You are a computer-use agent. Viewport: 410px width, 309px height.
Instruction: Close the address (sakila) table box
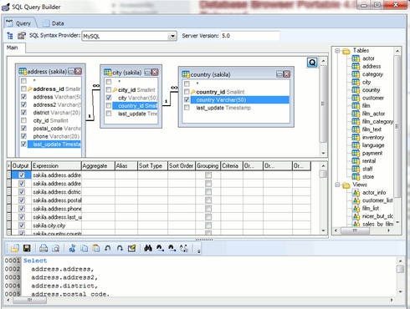coord(79,72)
